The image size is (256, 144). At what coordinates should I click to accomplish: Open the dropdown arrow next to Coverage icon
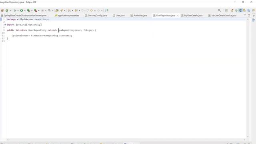[x=32, y=10]
